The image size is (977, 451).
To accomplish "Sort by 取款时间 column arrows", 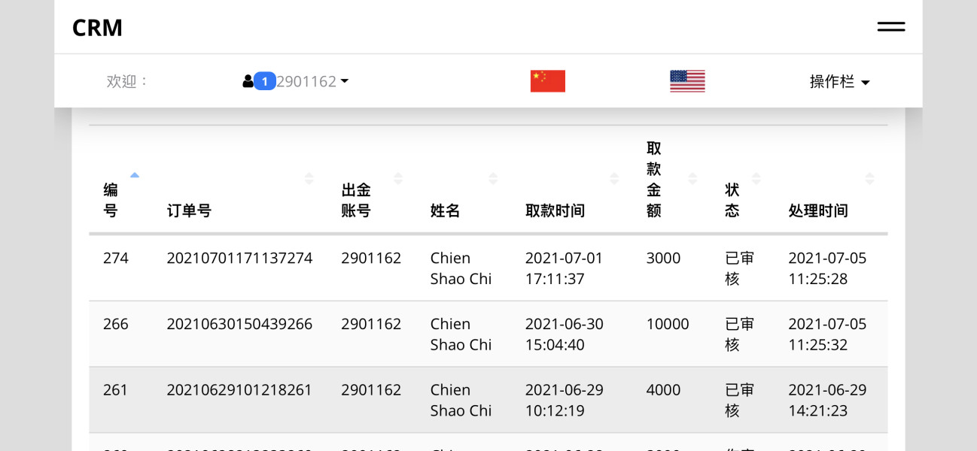I will (x=614, y=179).
